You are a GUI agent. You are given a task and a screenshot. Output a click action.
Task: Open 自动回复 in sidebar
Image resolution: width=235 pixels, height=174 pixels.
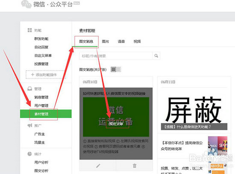(41, 47)
